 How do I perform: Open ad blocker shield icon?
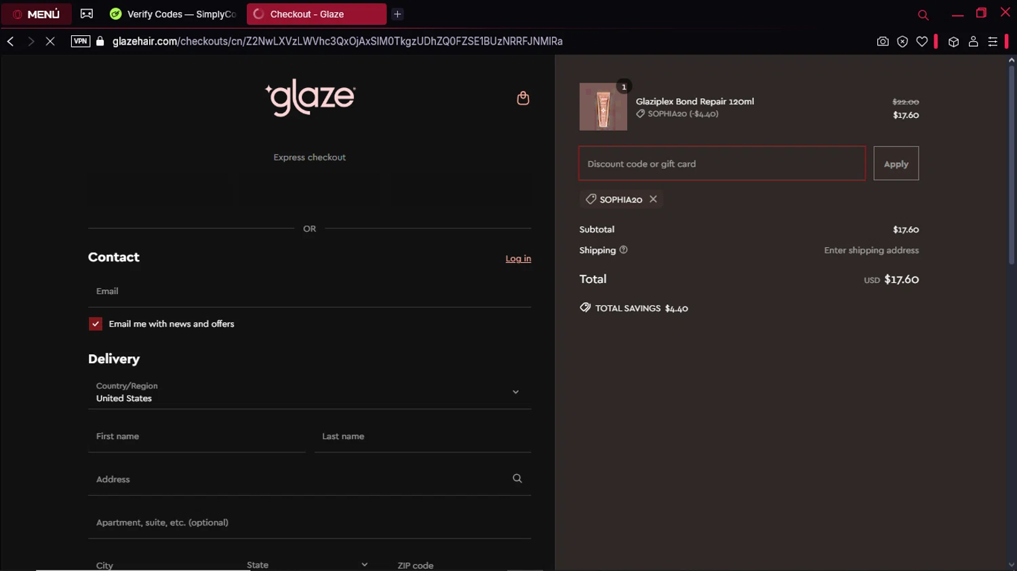[902, 41]
